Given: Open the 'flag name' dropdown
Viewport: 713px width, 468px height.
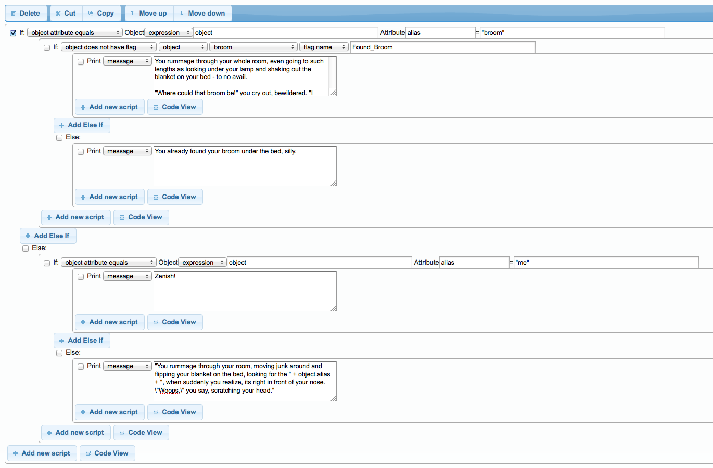Looking at the screenshot, I should coord(323,46).
